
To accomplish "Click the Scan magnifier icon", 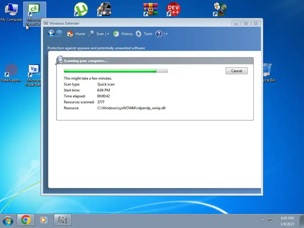I will click(x=91, y=34).
